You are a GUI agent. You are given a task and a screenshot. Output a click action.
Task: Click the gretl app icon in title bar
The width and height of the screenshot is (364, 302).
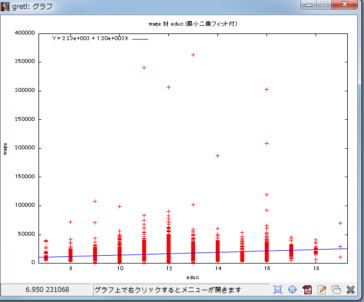click(6, 6)
